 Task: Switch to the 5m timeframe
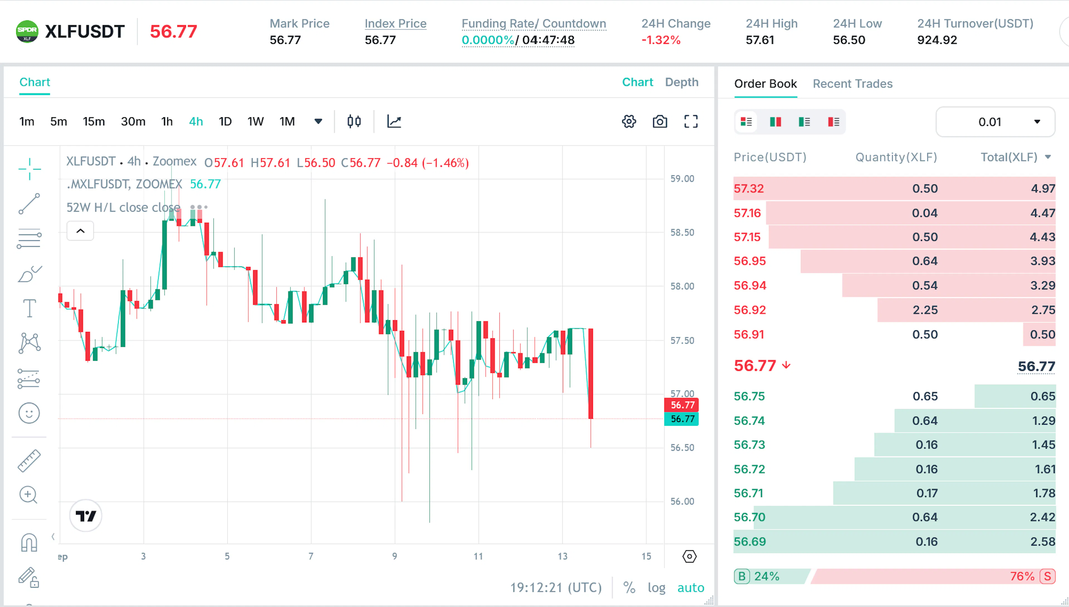pos(58,121)
